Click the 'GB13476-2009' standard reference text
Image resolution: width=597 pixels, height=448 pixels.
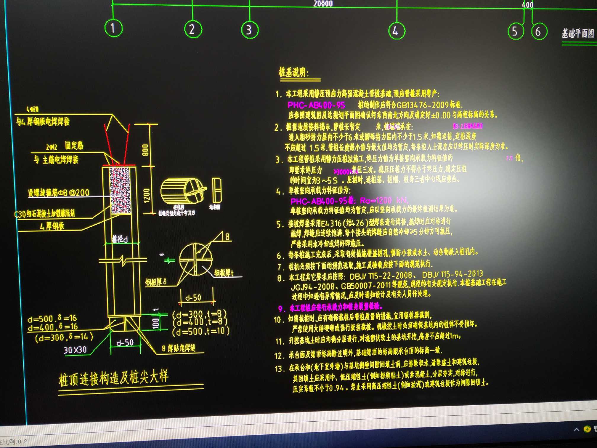(x=422, y=105)
